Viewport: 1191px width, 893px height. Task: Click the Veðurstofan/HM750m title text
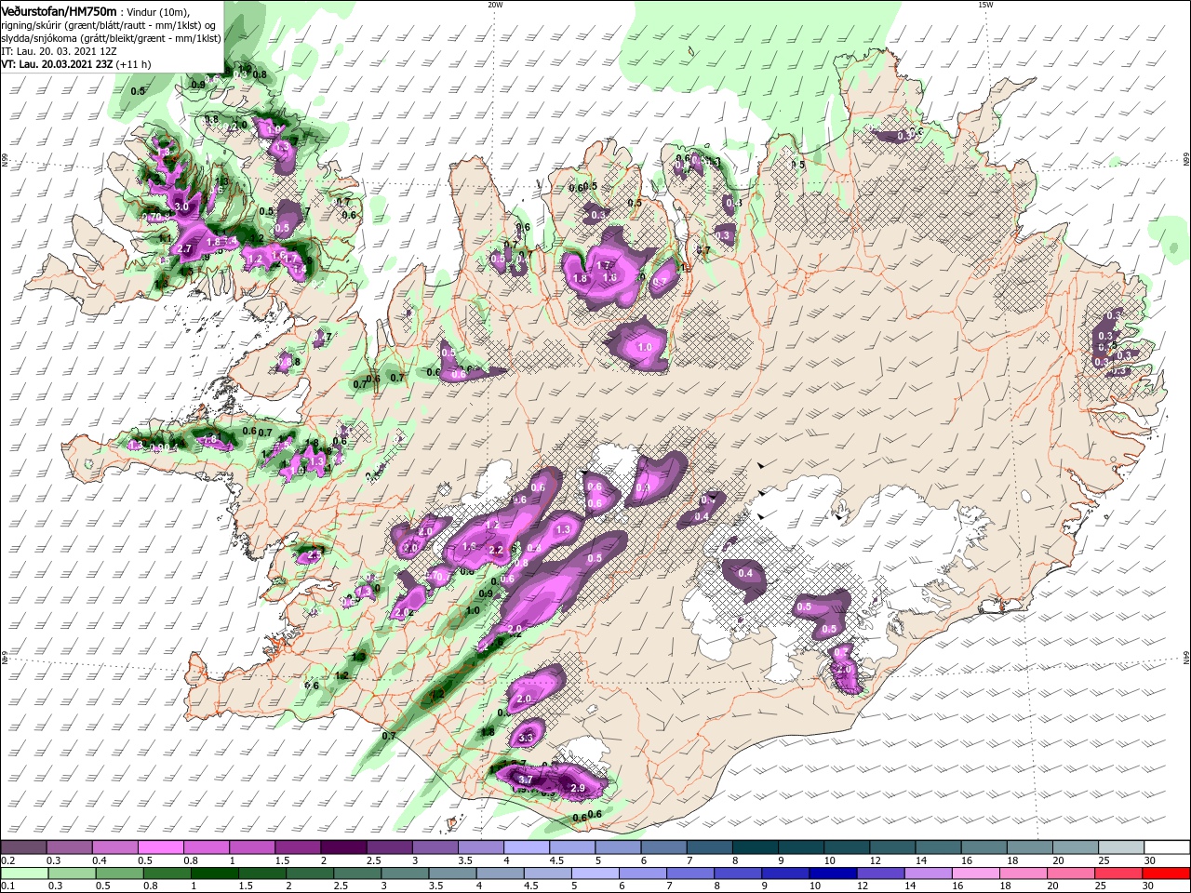click(60, 10)
